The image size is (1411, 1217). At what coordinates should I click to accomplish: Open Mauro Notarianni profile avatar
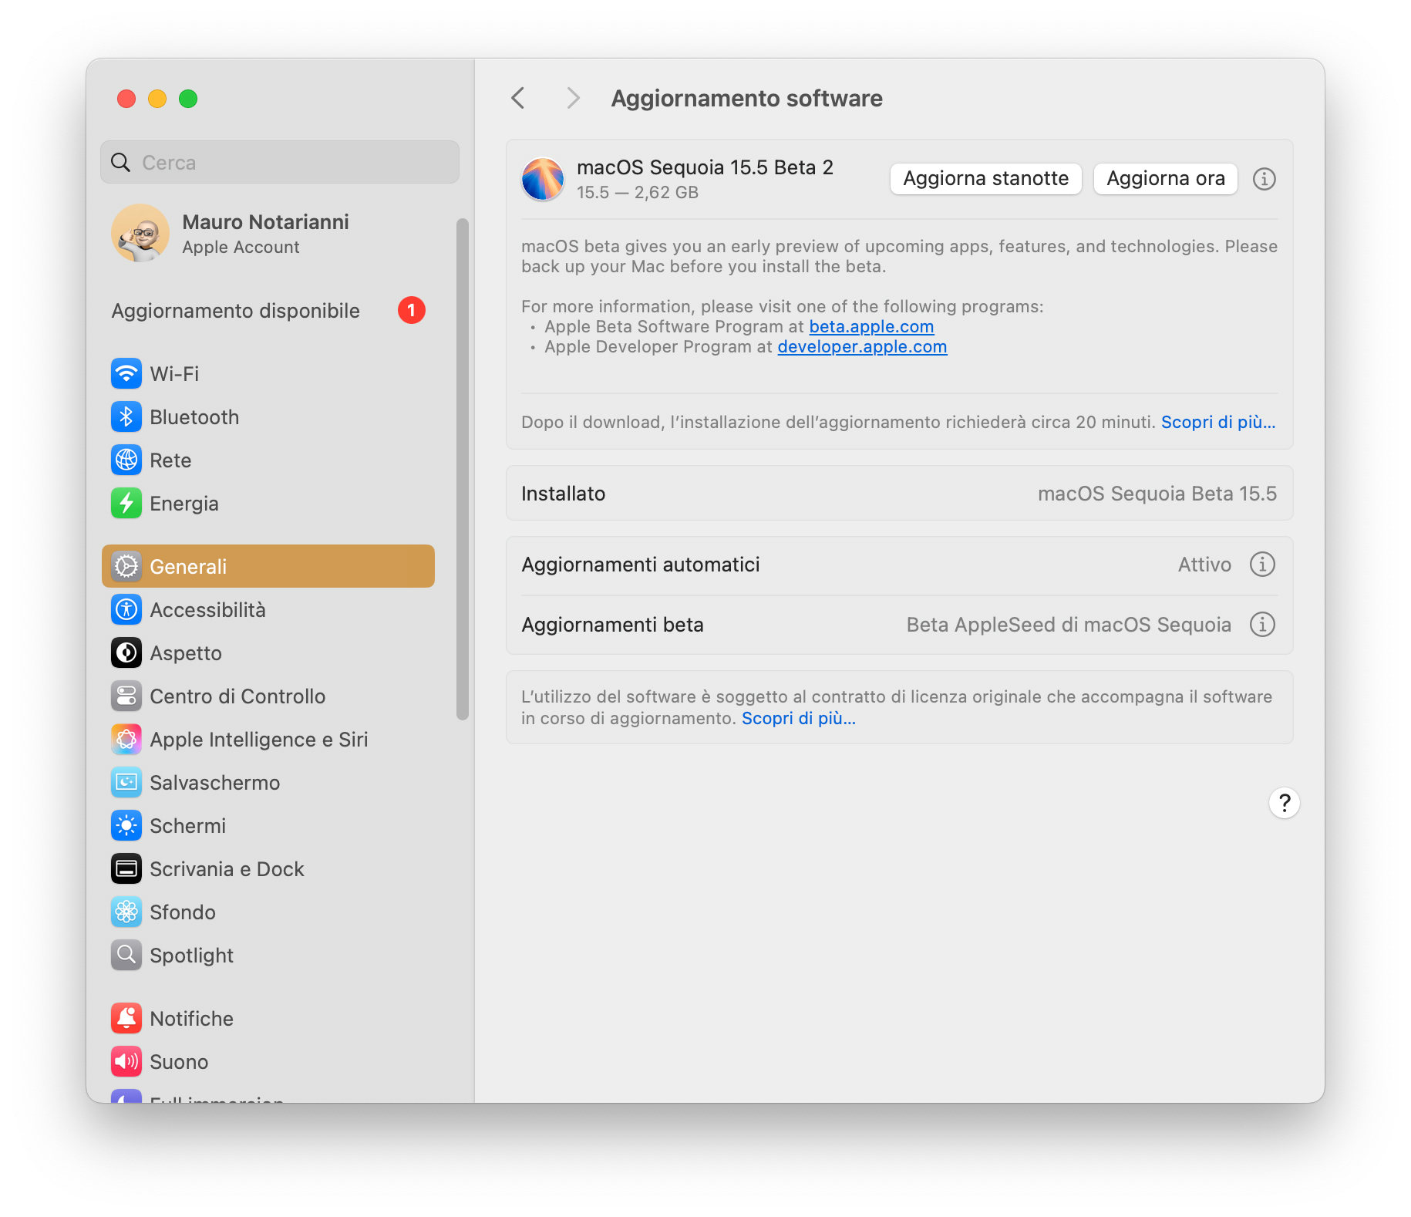tap(140, 233)
